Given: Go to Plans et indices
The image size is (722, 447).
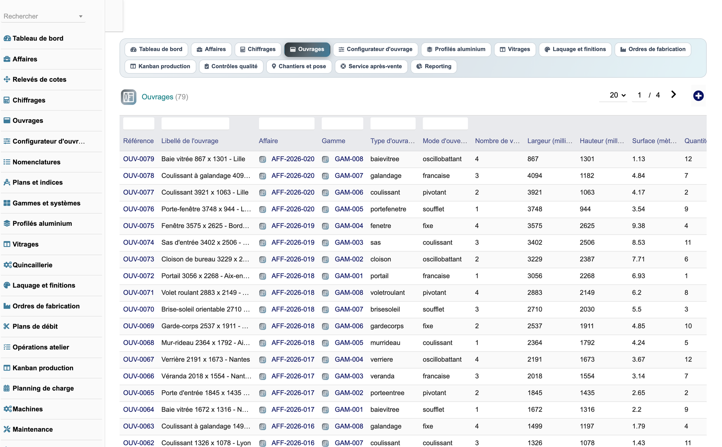Looking at the screenshot, I should point(37,182).
